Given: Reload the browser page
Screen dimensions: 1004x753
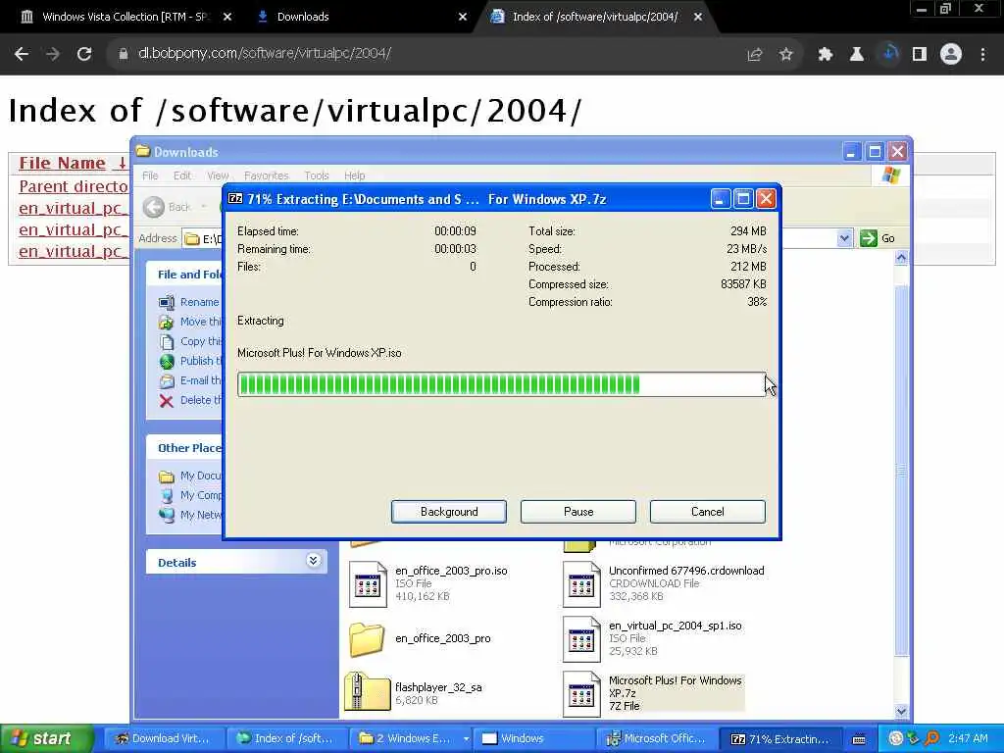Looking at the screenshot, I should [84, 54].
